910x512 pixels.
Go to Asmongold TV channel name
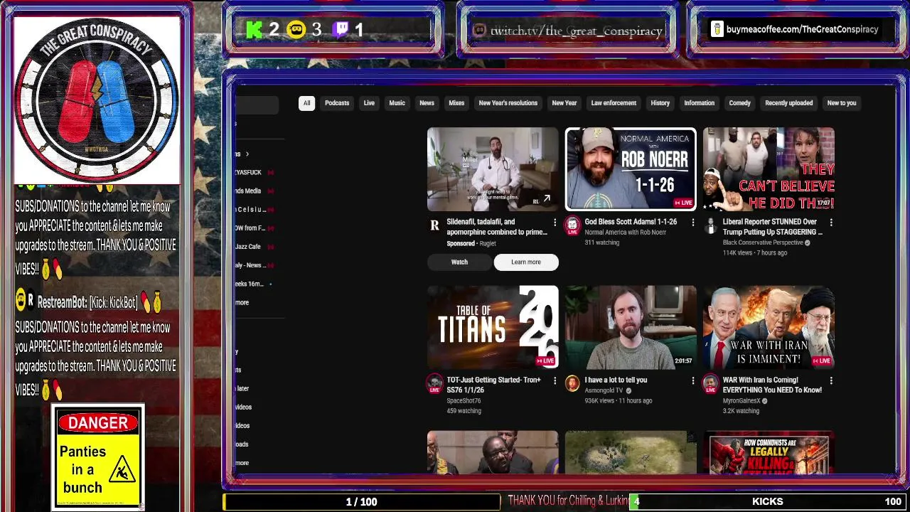[x=604, y=390]
